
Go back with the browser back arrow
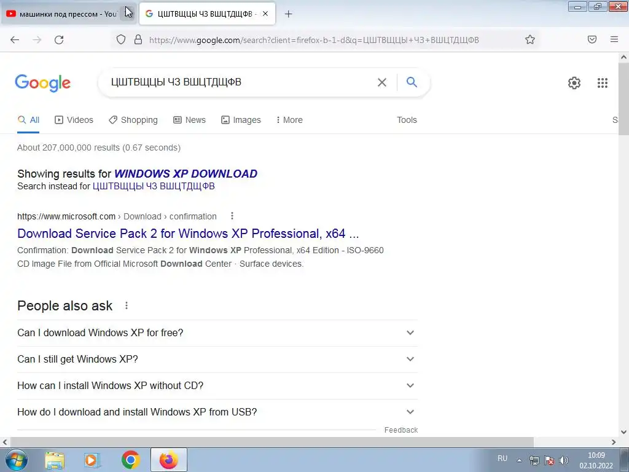[x=15, y=40]
